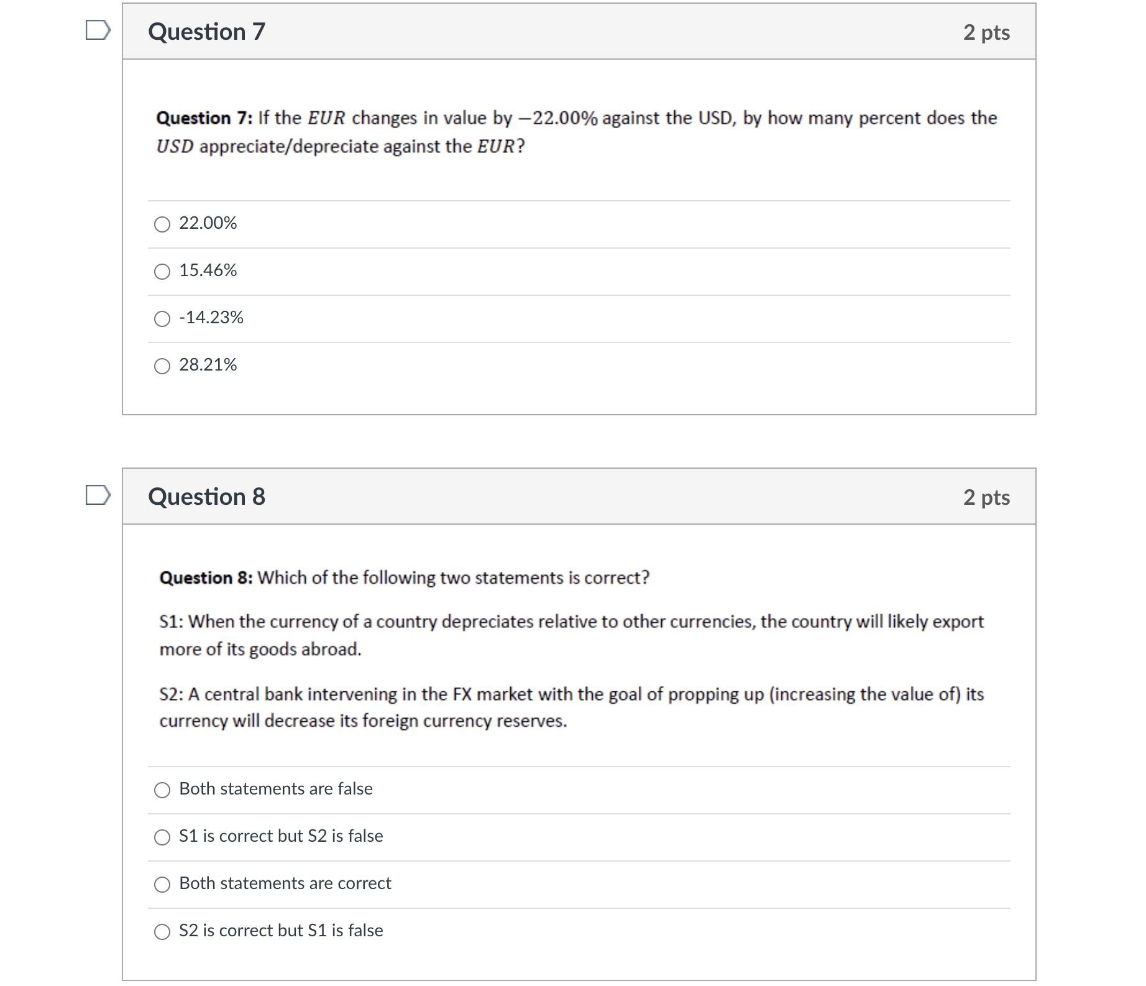The width and height of the screenshot is (1146, 986).
Task: Click statement S2 text in Question 8
Action: (x=559, y=707)
